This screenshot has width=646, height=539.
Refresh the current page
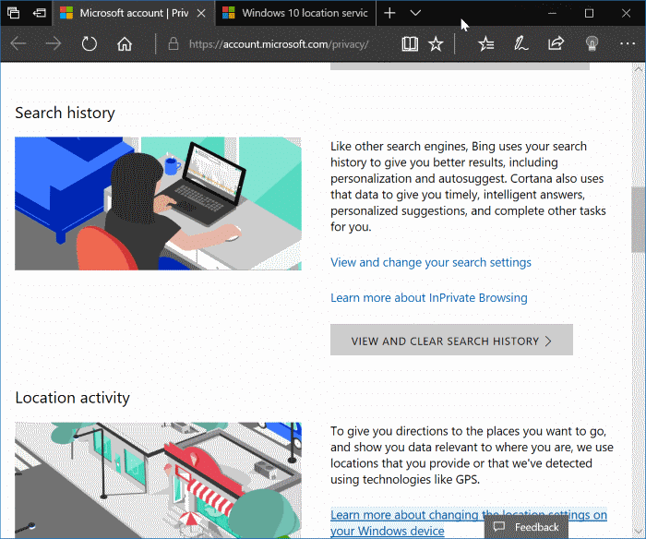click(x=89, y=43)
